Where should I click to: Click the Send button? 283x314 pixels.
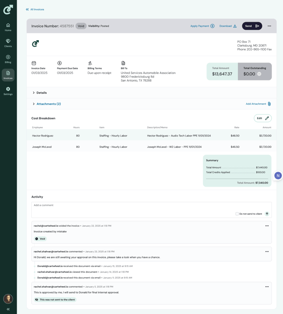pyautogui.click(x=252, y=26)
